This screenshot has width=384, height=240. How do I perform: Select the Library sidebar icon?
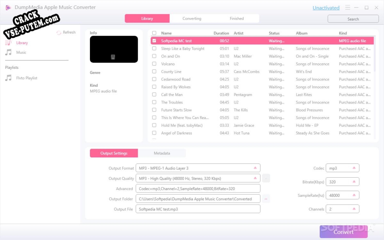click(8, 43)
